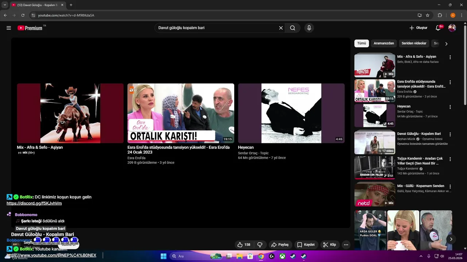Viewport: 467px width, 262px height.
Task: Open Xbox app from taskbar
Action: (x=282, y=256)
